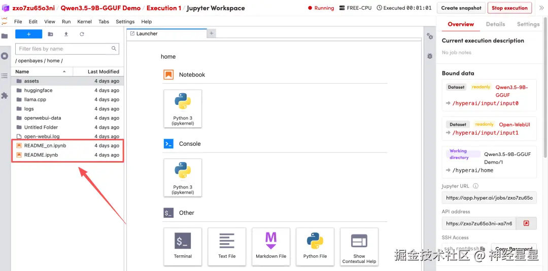Image resolution: width=548 pixels, height=271 pixels.
Task: Open the Table of Contents sidebar icon
Action: pos(5,75)
